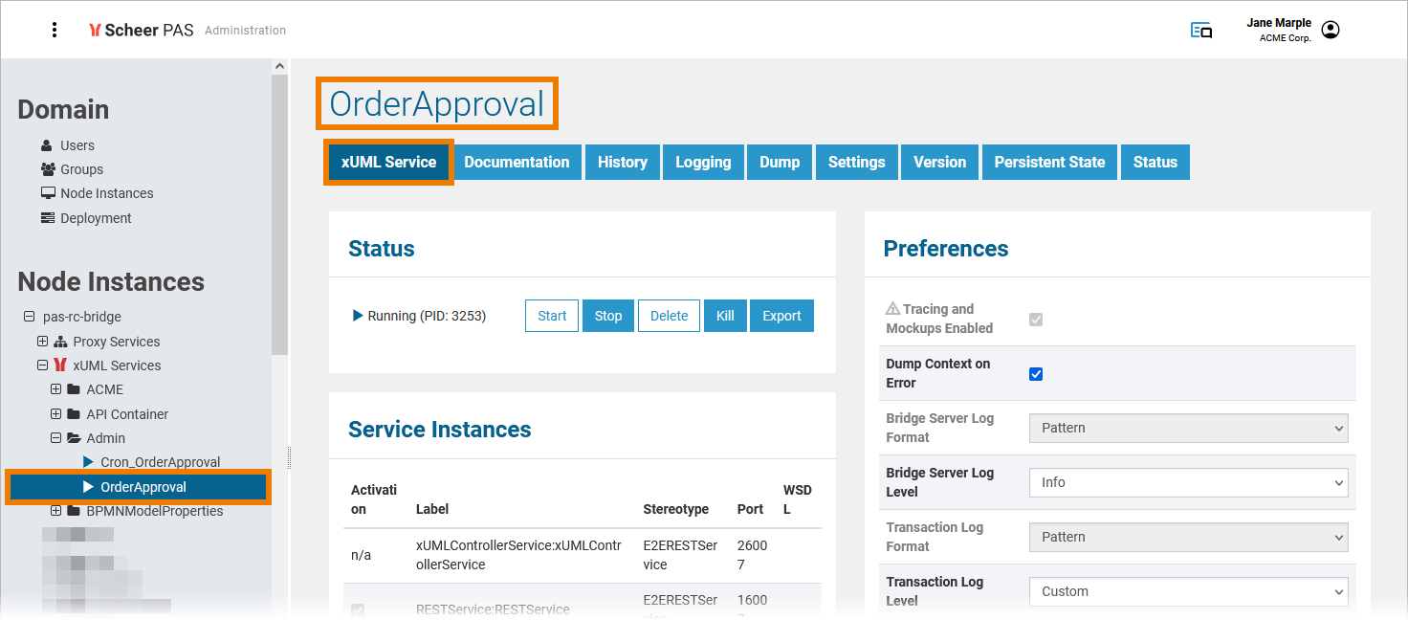This screenshot has width=1408, height=620.
Task: Click the Admin open folder icon
Action: coord(74,438)
